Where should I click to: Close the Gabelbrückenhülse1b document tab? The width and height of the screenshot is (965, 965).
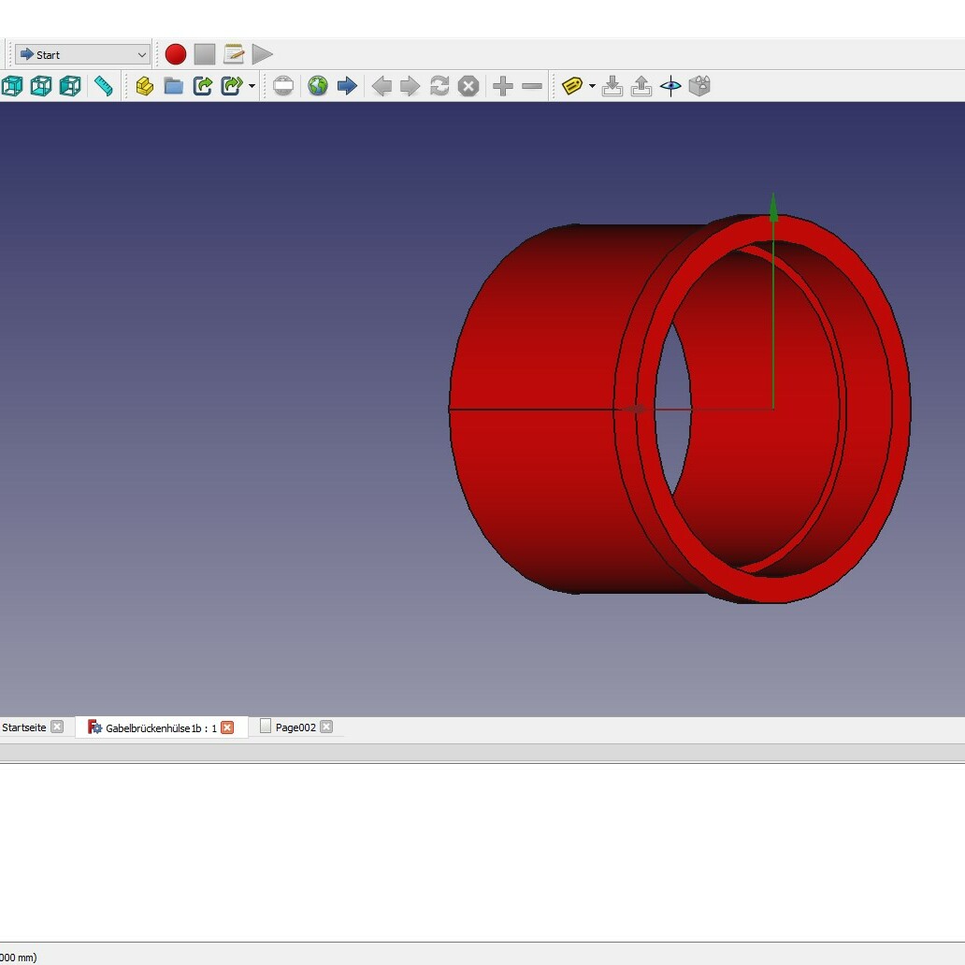point(227,727)
